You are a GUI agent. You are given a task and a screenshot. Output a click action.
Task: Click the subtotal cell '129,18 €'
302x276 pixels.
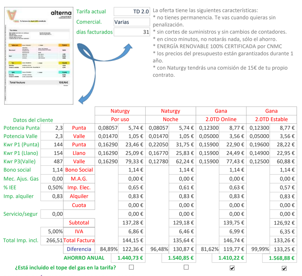[x=182, y=223]
